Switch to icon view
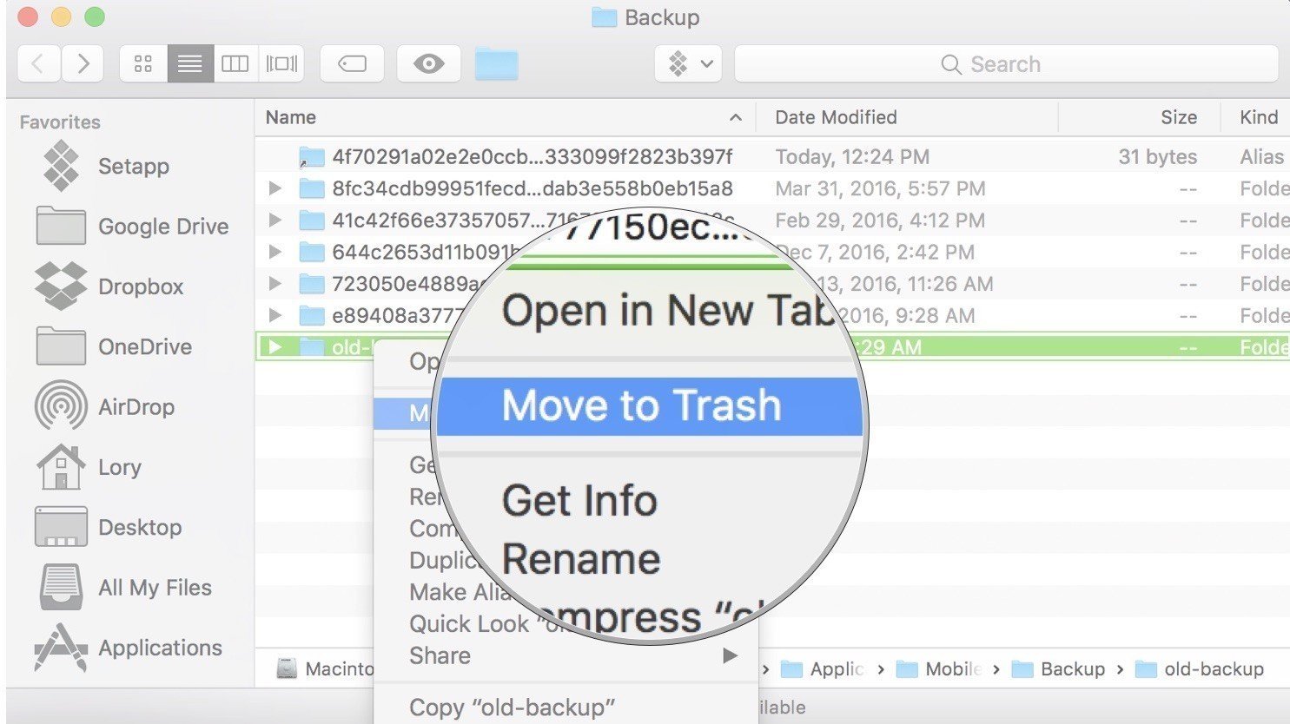1290x724 pixels. point(143,63)
